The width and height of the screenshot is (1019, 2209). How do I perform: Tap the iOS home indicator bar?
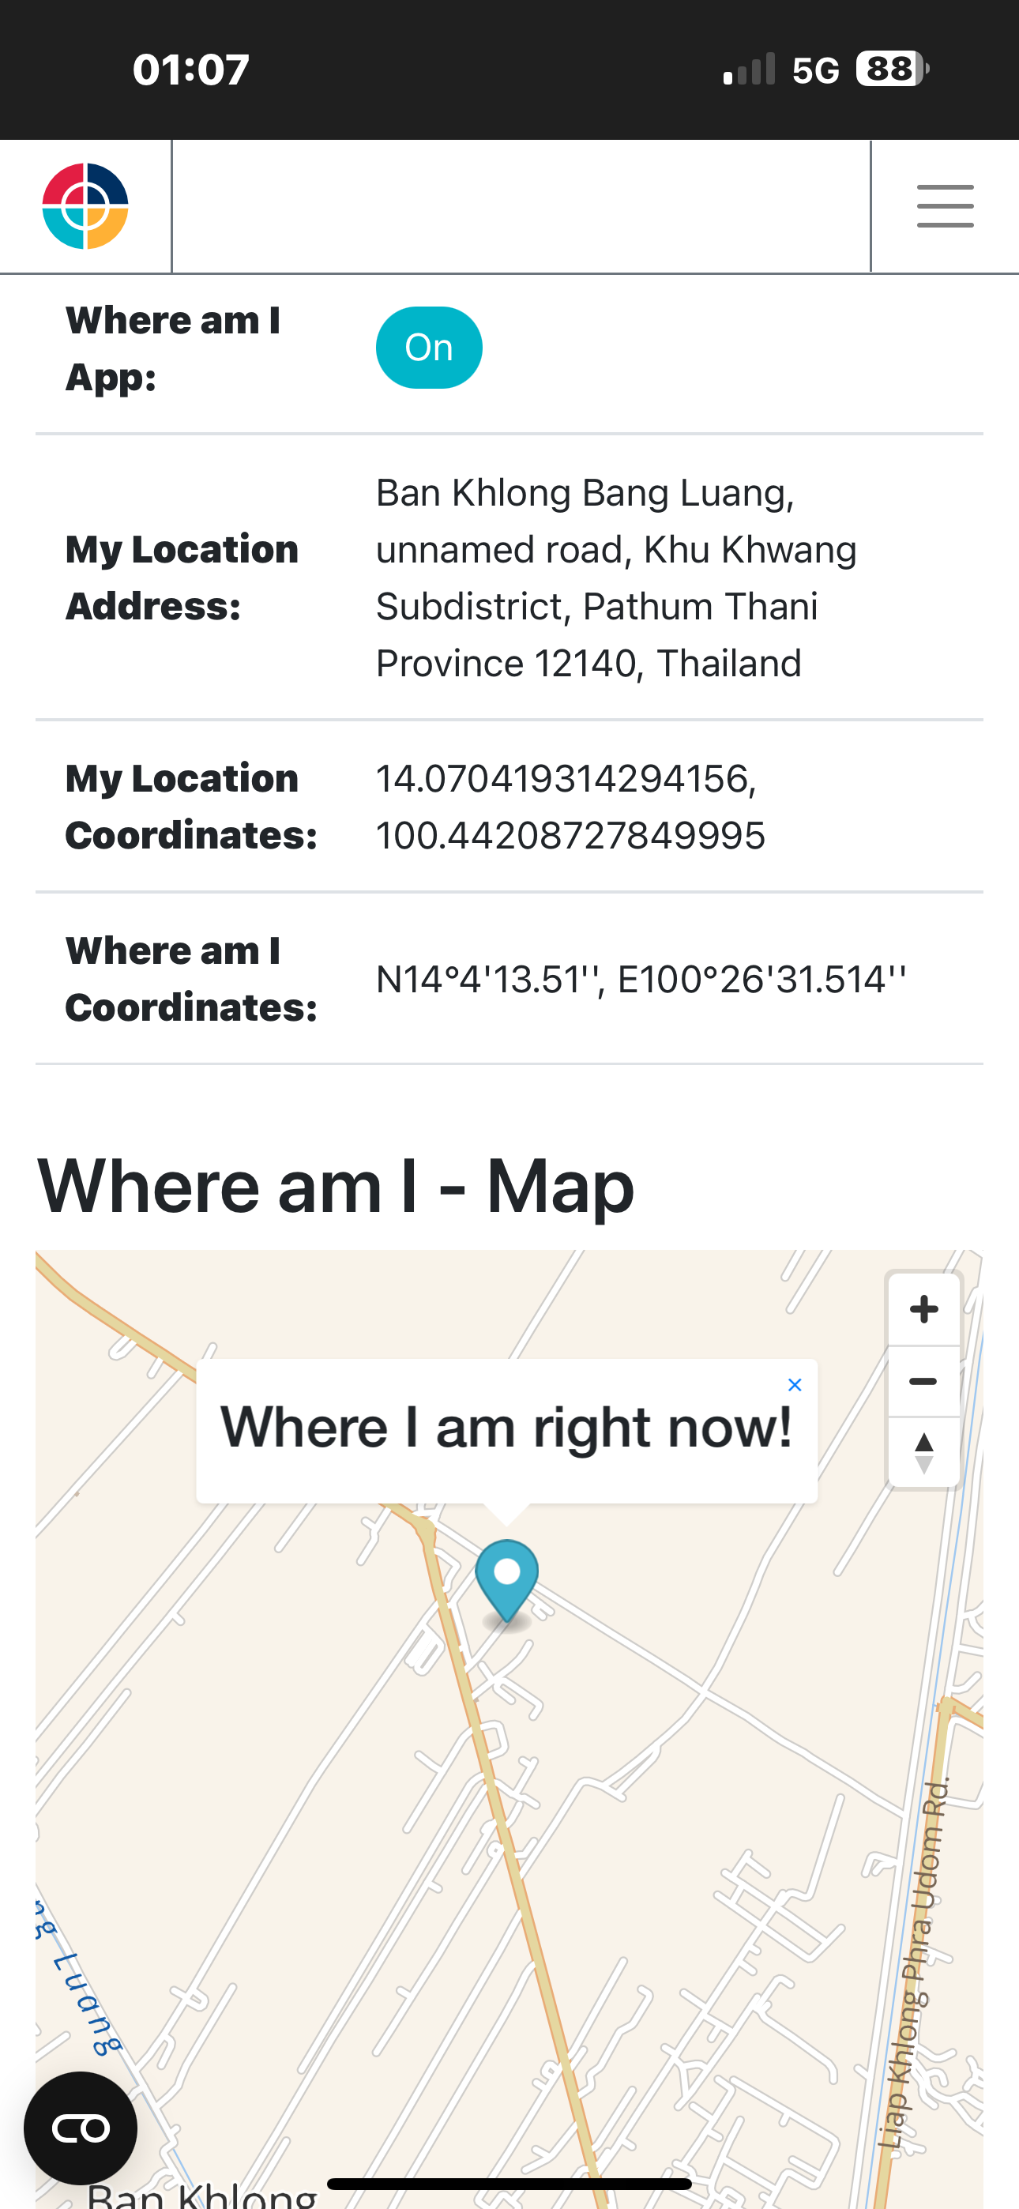(x=509, y=2183)
